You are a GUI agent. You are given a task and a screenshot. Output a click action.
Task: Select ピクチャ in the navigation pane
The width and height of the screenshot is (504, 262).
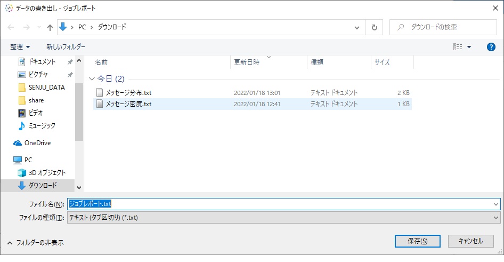(x=38, y=74)
